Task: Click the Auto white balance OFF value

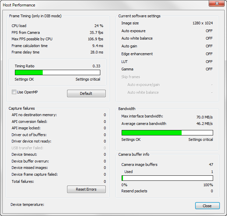Action: coord(209,38)
